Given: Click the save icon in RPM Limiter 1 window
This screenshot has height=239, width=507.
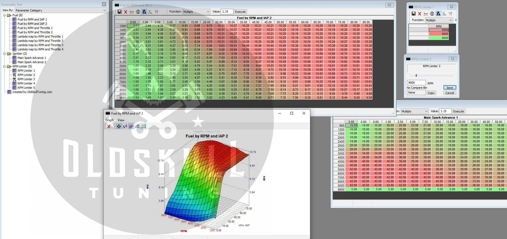Looking at the screenshot, I should (414, 14).
